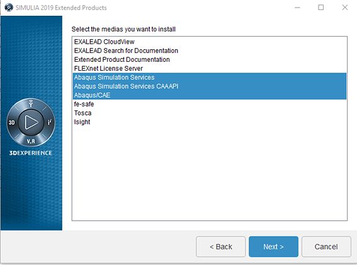
Task: Select Abaqus Simulation Services CAAAPI item
Action: 210,86
